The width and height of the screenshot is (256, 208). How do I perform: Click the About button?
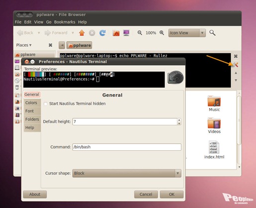coord(35,194)
